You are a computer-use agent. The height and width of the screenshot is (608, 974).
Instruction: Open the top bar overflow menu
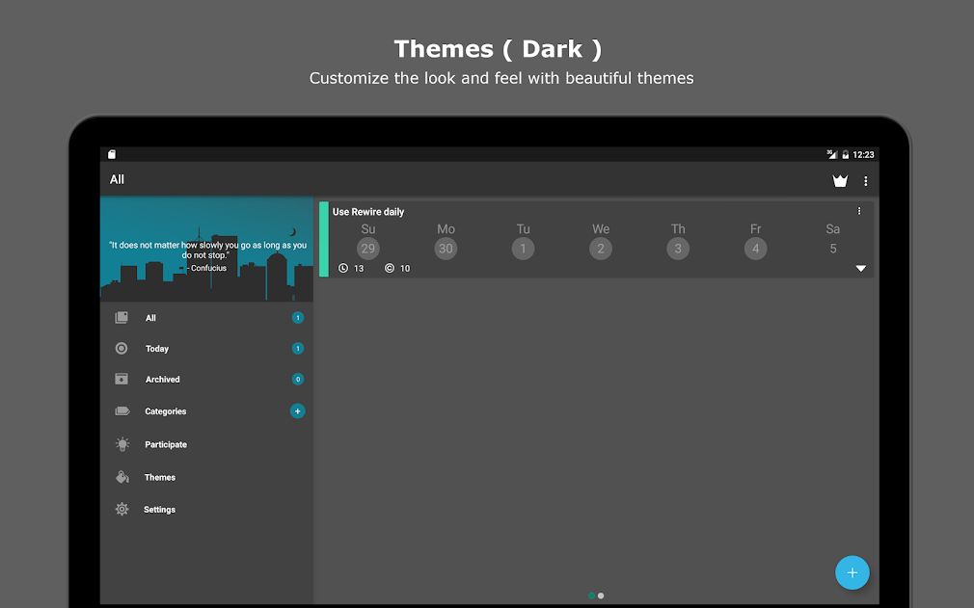(x=865, y=181)
